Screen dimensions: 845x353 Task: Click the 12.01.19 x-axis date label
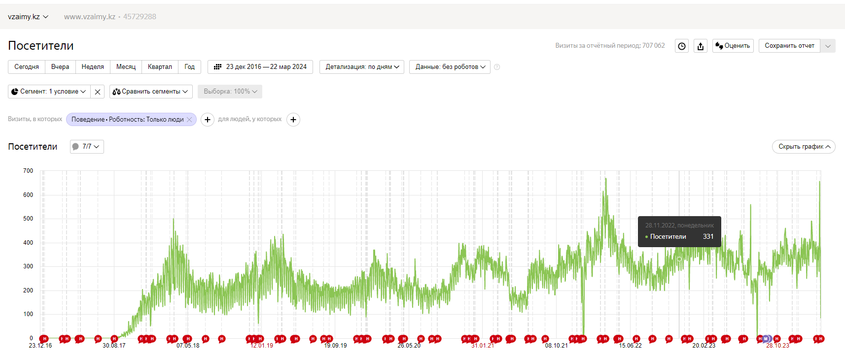click(x=261, y=346)
